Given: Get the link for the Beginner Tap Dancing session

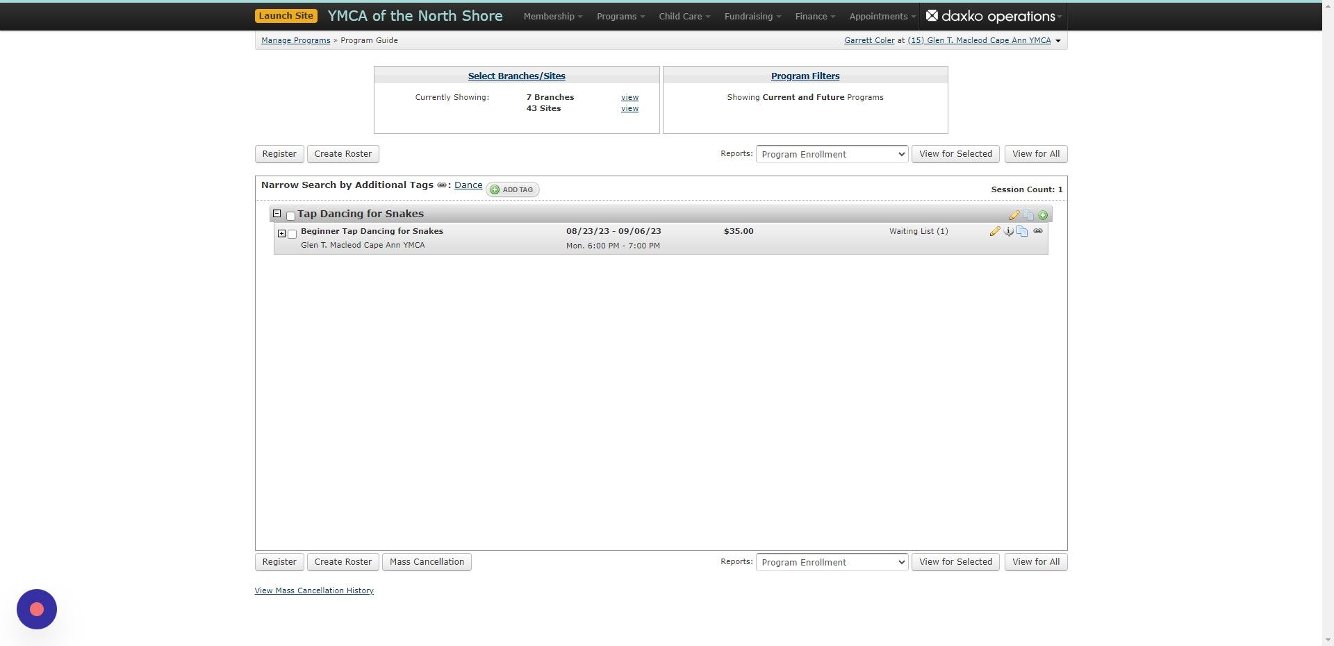Looking at the screenshot, I should coord(1037,231).
